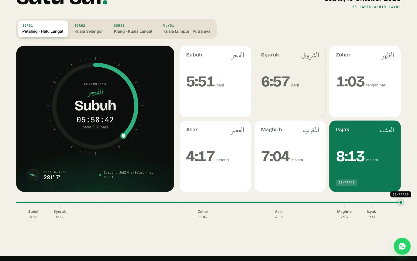The image size is (417, 261).
Task: Click the countdown timer 05:58:42
Action: click(95, 120)
